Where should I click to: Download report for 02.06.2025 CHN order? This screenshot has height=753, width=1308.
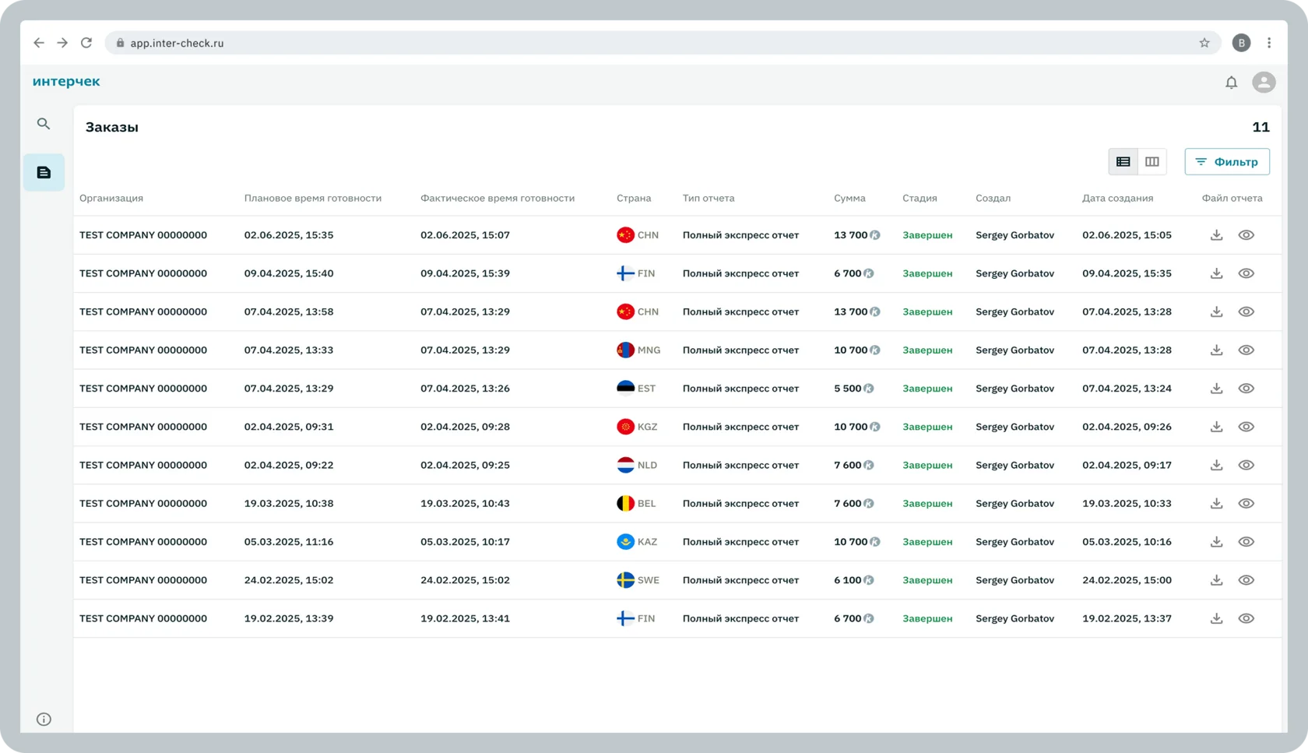(x=1216, y=235)
